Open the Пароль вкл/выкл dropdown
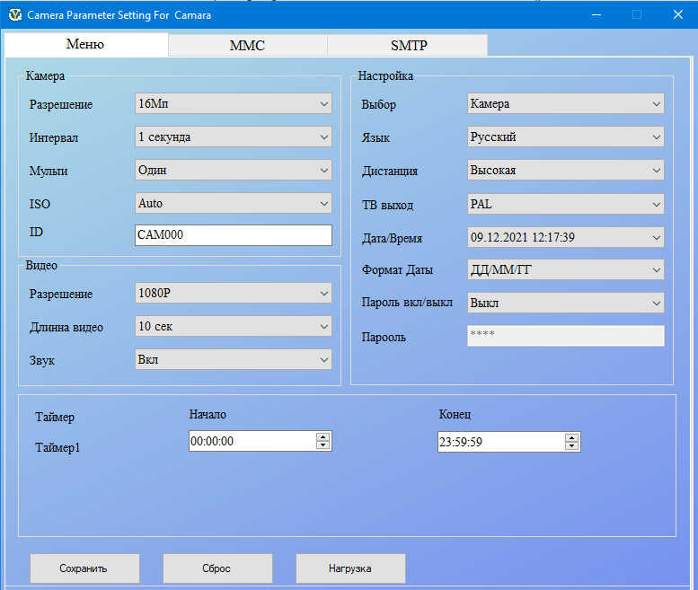Image resolution: width=698 pixels, height=590 pixels. click(x=565, y=303)
